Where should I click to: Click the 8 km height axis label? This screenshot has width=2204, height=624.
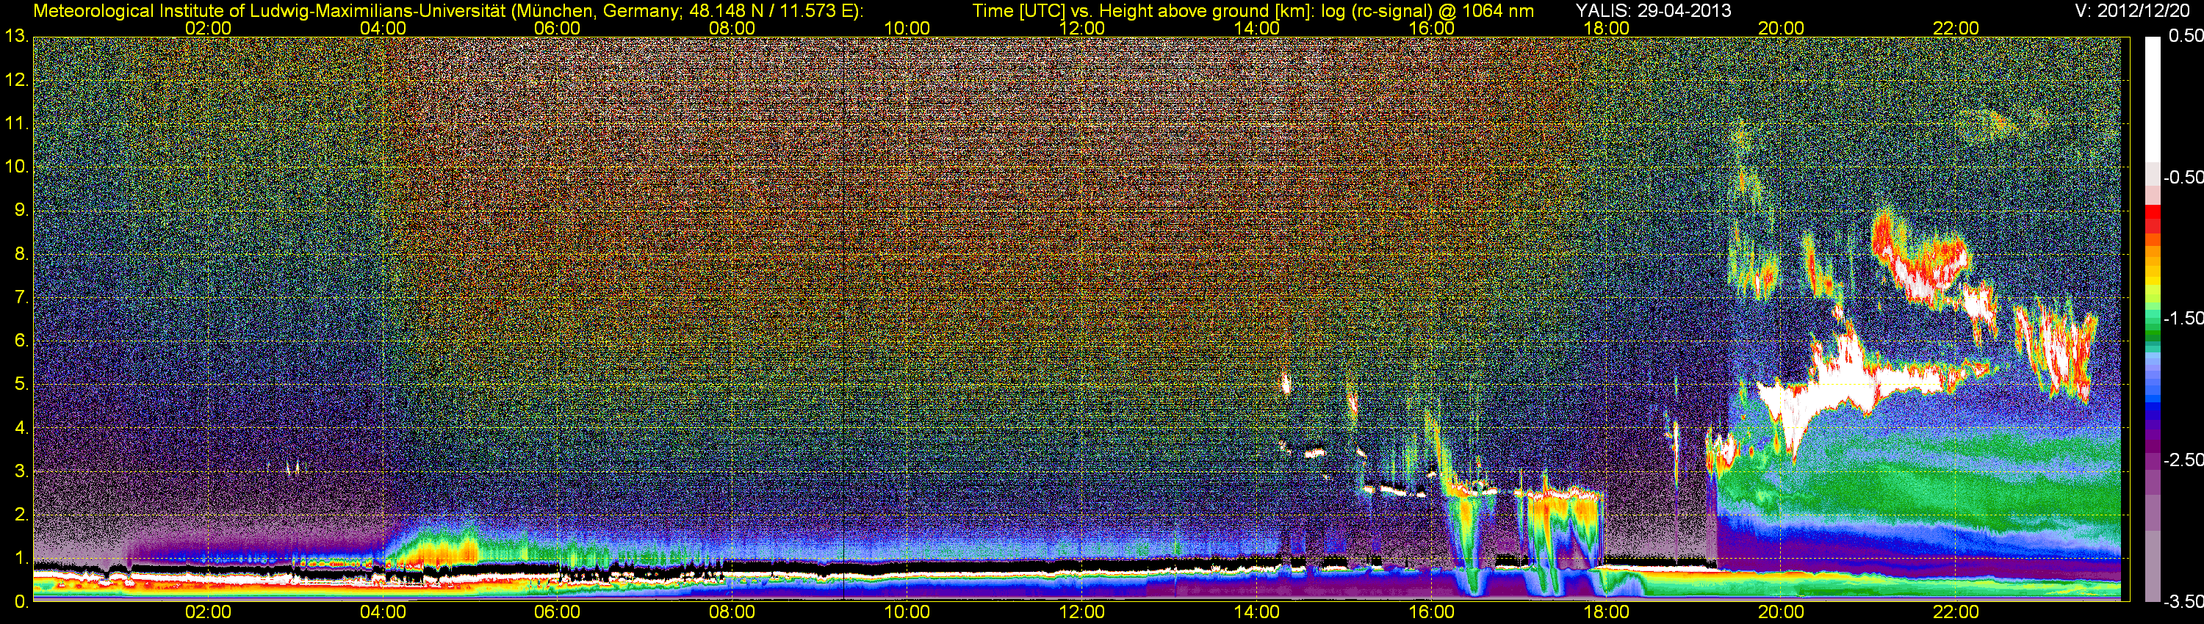(x=21, y=254)
